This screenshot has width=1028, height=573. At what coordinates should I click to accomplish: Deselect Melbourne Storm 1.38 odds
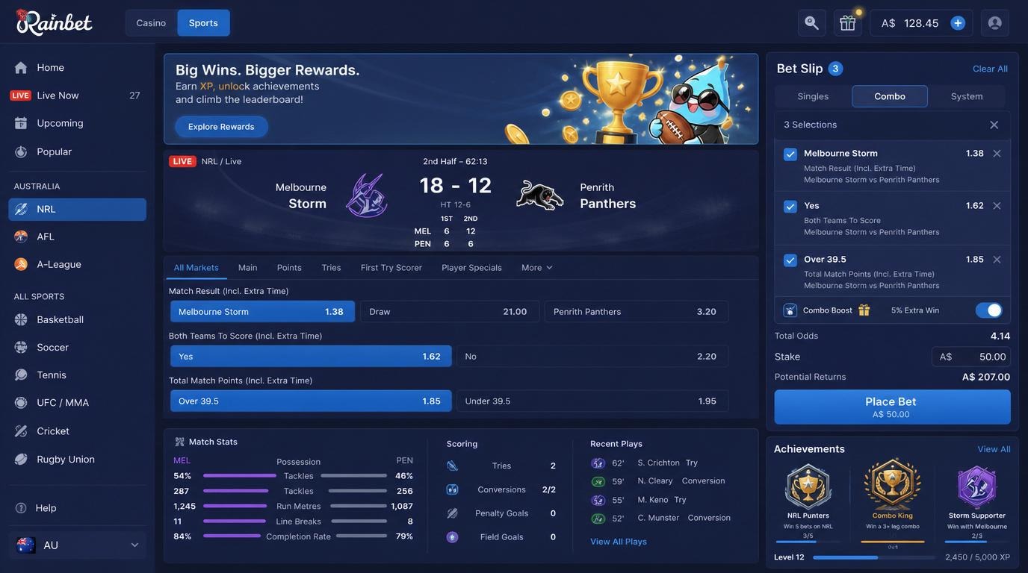262,311
